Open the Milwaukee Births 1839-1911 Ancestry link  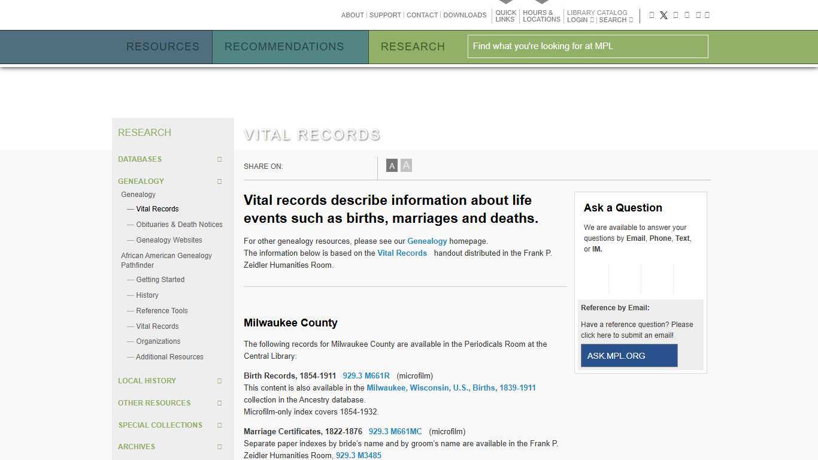click(x=451, y=388)
